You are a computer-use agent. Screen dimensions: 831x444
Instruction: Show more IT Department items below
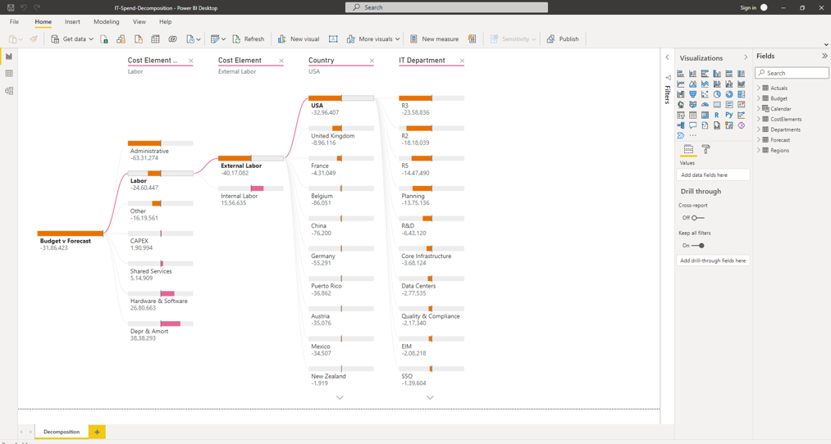(x=430, y=397)
